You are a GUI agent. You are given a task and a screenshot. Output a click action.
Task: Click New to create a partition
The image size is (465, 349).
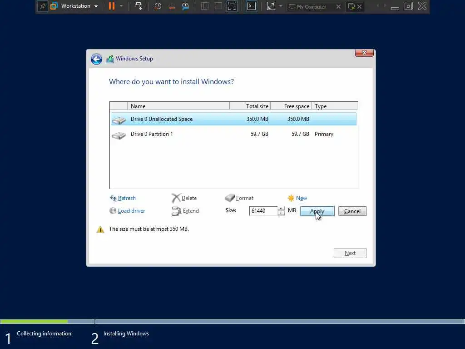302,198
